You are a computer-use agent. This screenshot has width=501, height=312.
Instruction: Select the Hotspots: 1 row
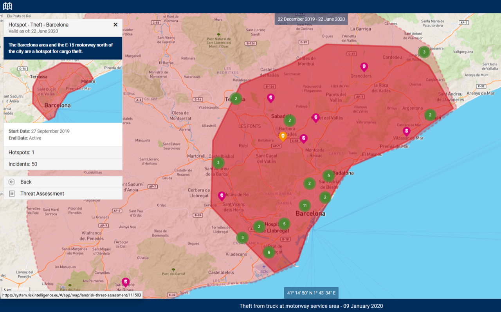tap(63, 152)
